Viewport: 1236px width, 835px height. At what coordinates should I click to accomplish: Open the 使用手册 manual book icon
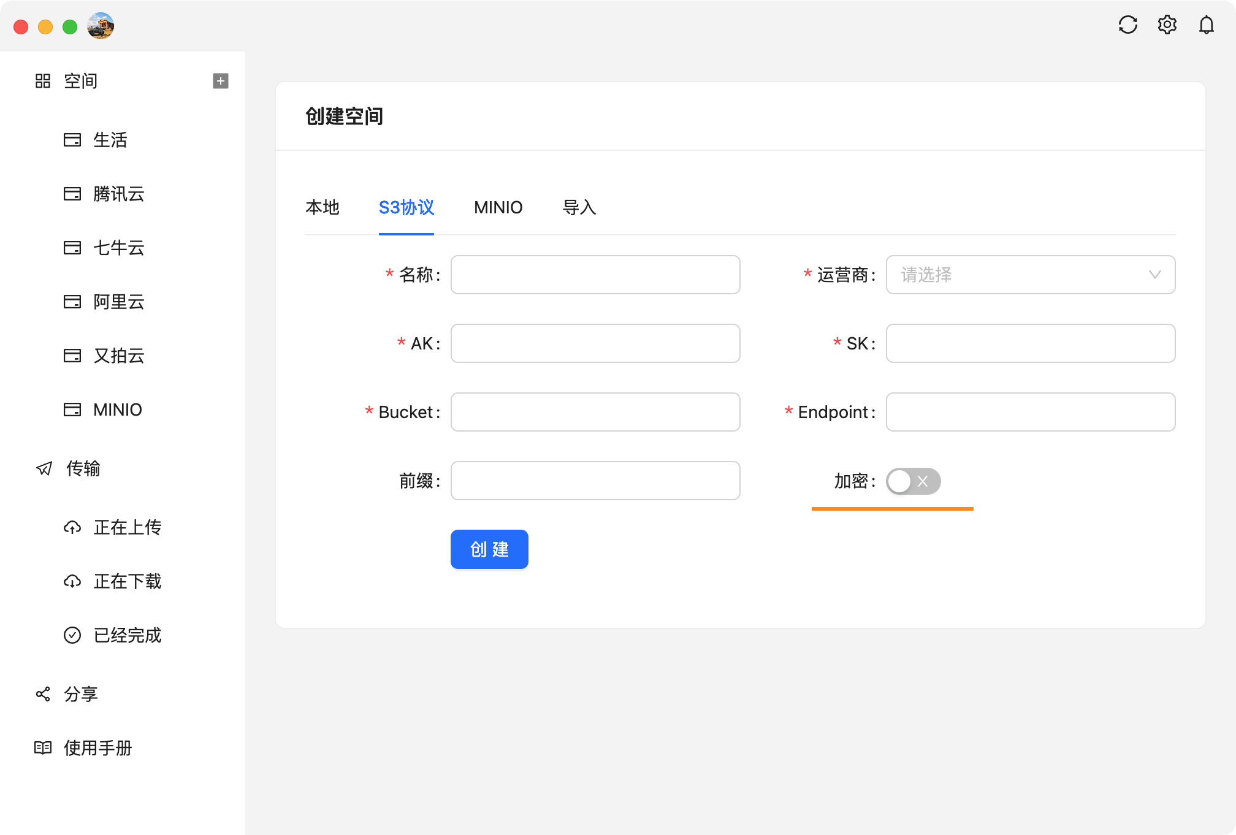tap(42, 748)
